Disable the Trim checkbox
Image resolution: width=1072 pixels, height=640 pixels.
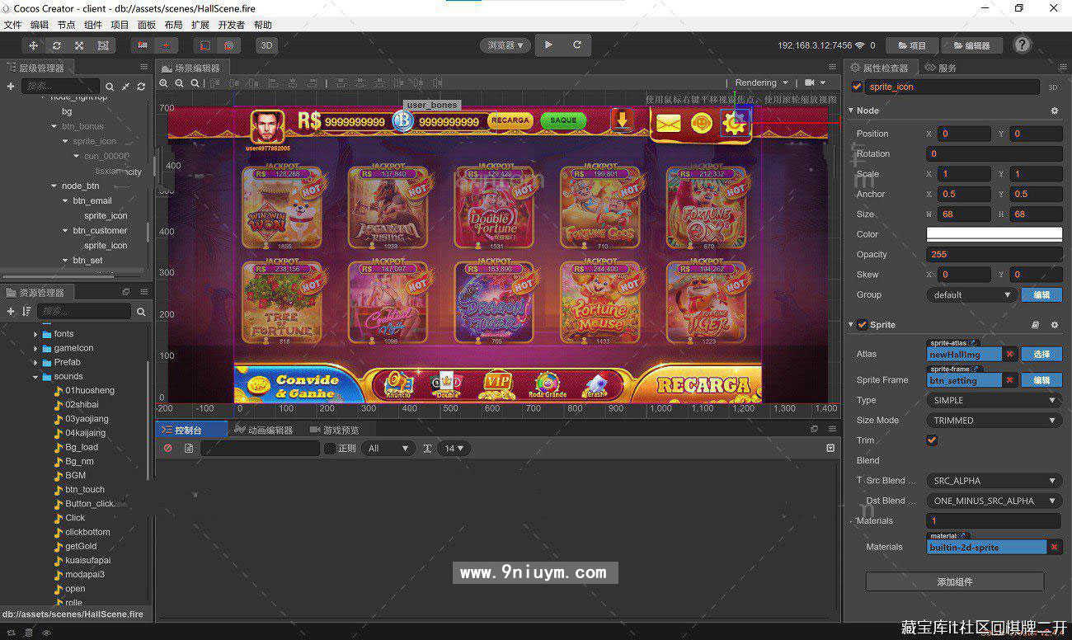932,440
